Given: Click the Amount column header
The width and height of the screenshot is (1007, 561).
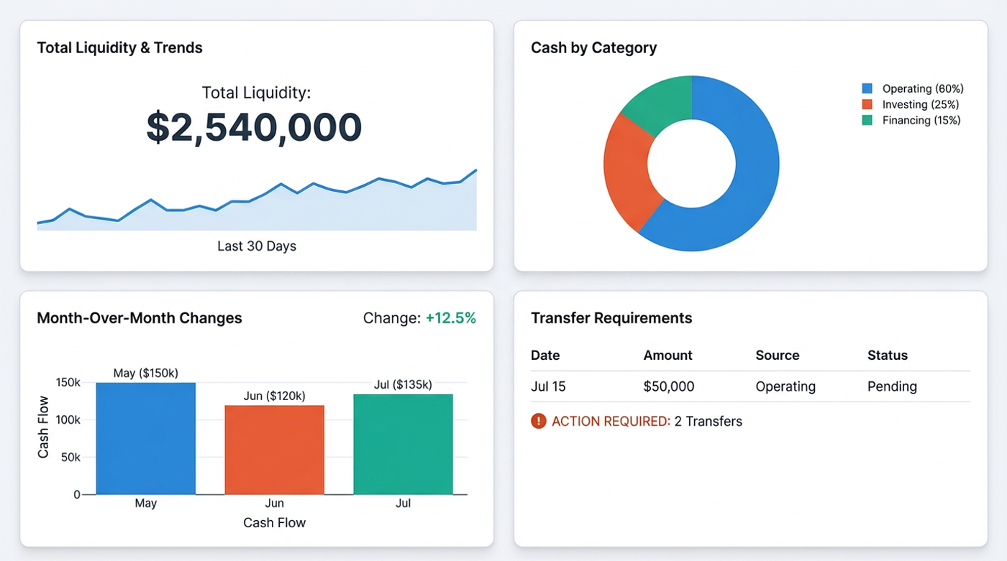Looking at the screenshot, I should pyautogui.click(x=667, y=356).
